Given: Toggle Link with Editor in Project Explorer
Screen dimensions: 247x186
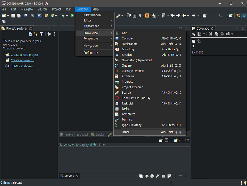Looking at the screenshot, I should 36,34.
